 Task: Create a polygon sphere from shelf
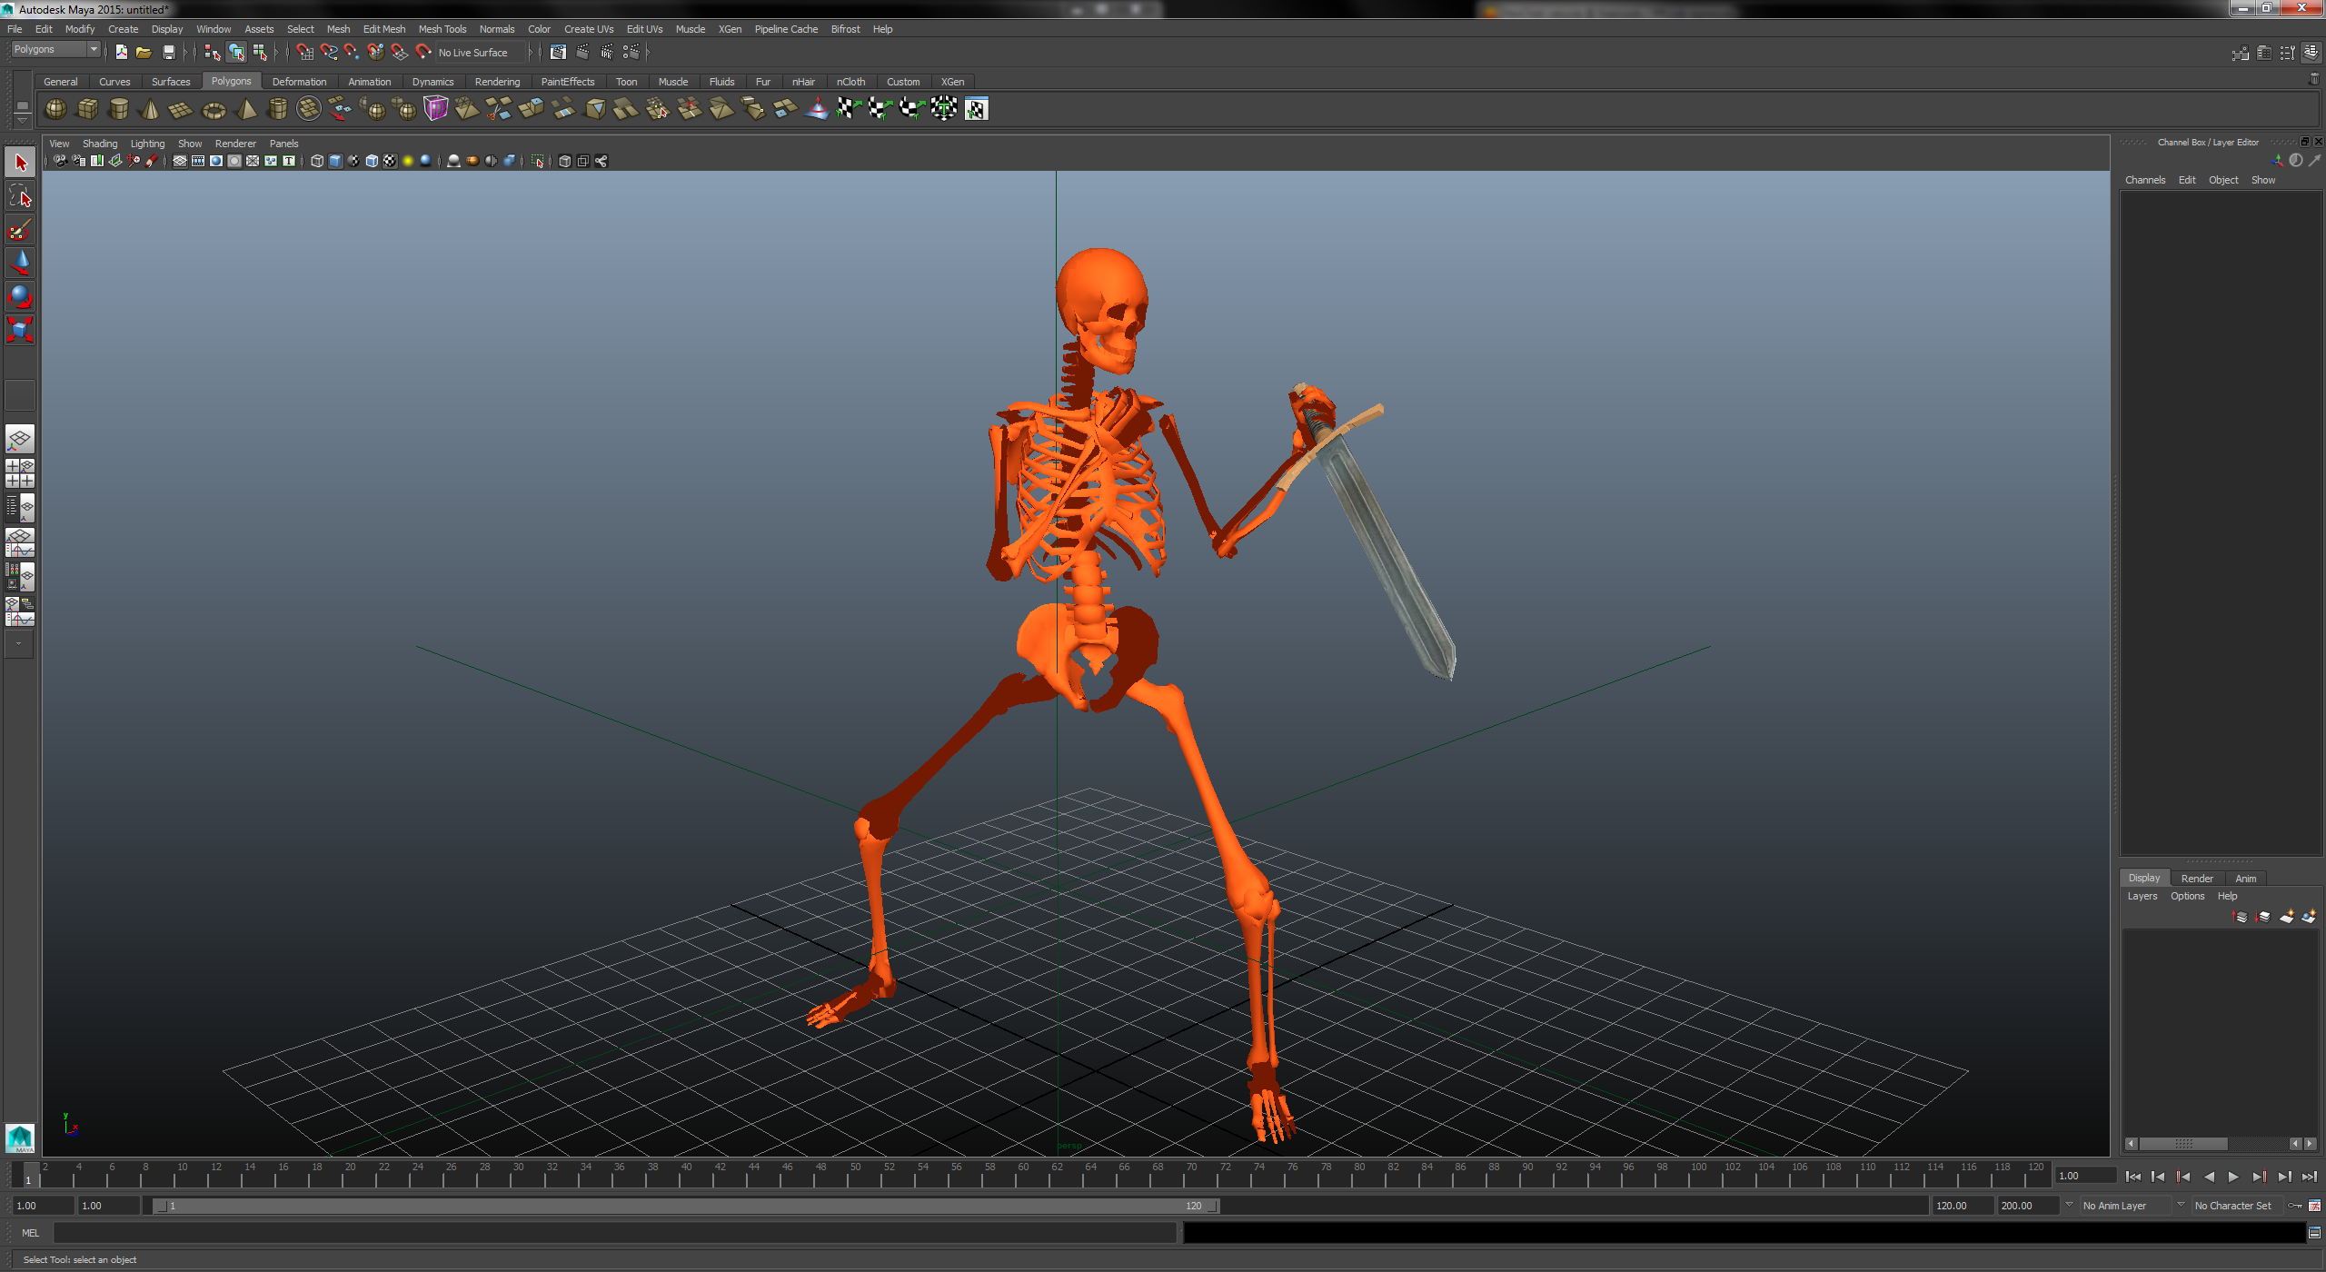point(55,109)
